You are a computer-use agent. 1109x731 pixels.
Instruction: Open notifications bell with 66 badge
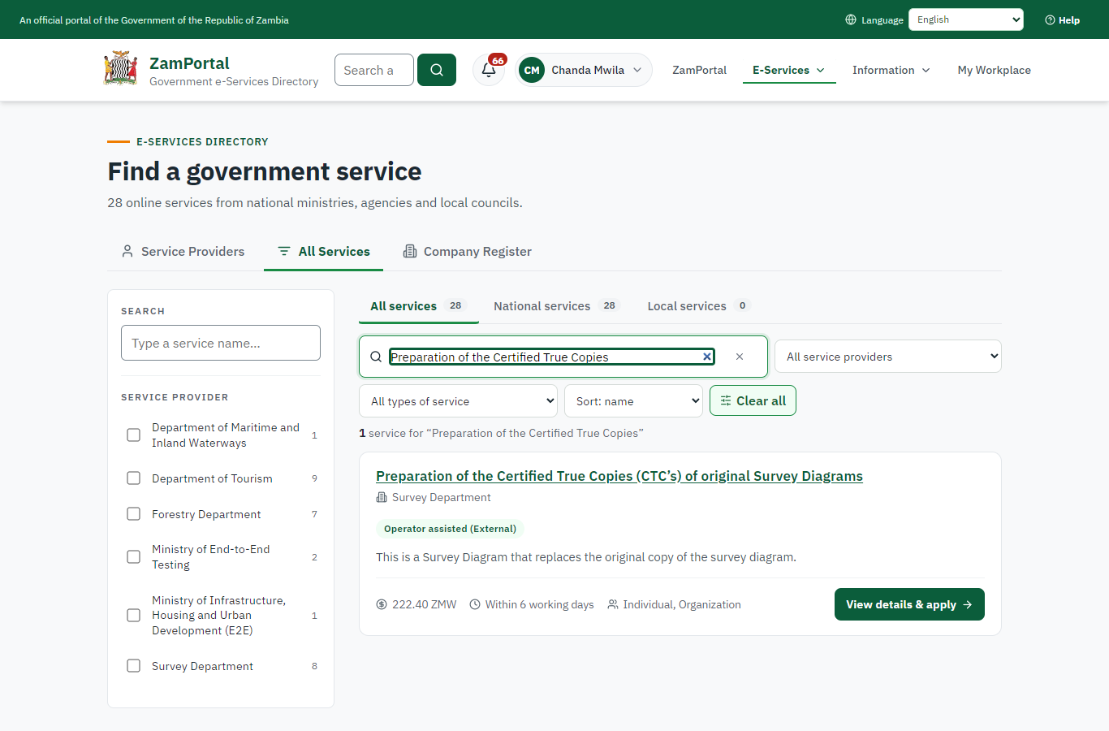[489, 70]
